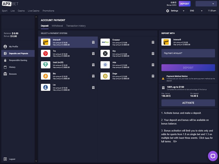Switch to the Withdrawal tab
219x164 pixels.
coord(57,26)
